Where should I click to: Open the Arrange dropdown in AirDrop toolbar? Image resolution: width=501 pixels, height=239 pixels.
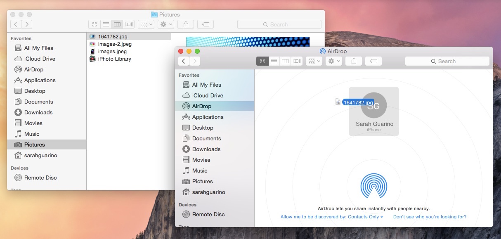point(314,61)
